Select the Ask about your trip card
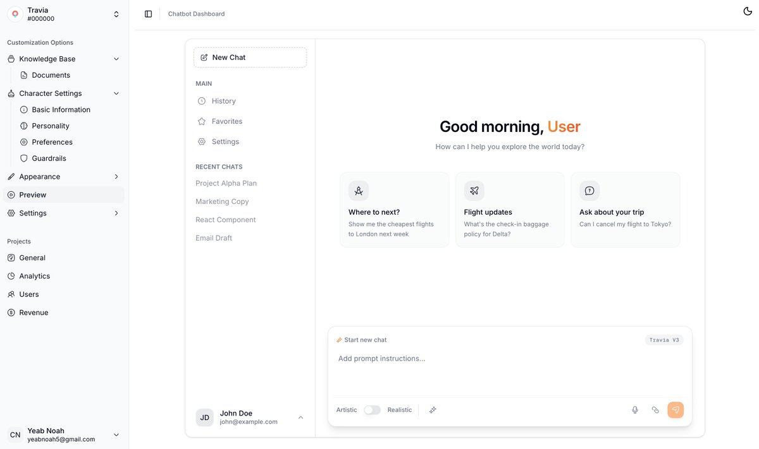This screenshot has width=759, height=449. tap(626, 210)
